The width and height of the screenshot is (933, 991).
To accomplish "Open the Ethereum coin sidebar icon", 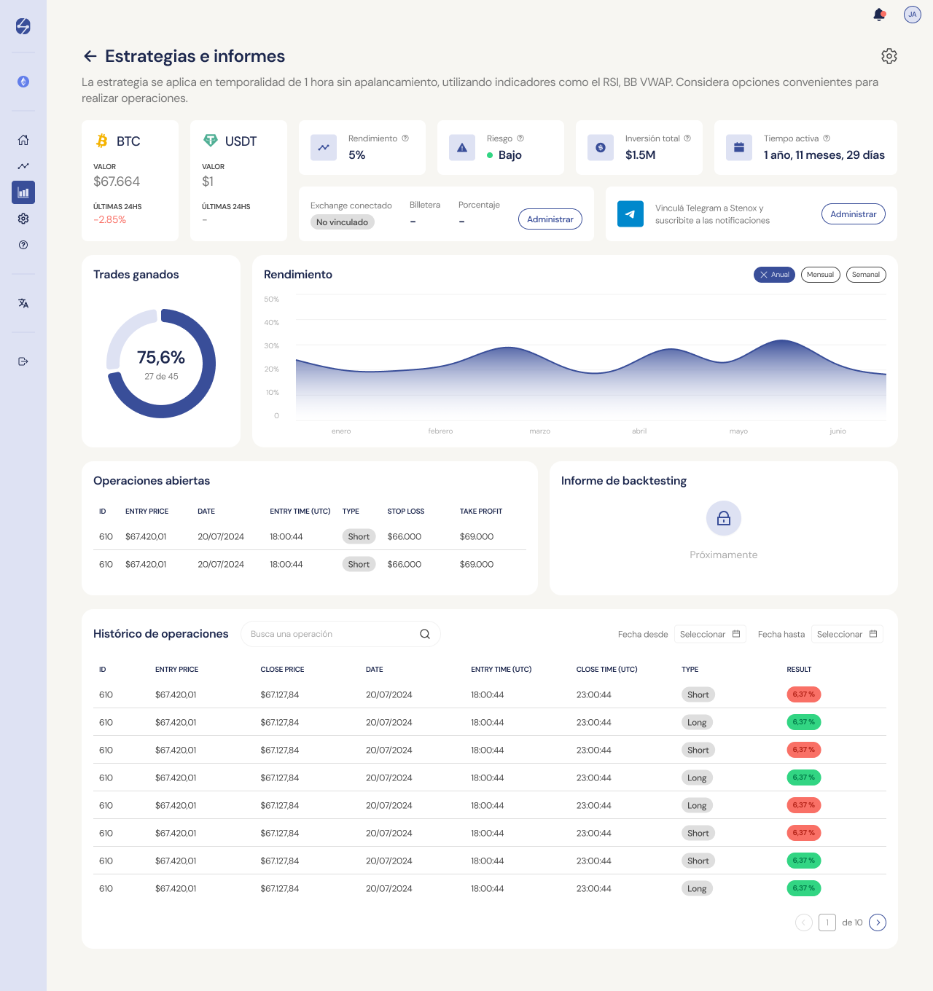I will coord(23,82).
